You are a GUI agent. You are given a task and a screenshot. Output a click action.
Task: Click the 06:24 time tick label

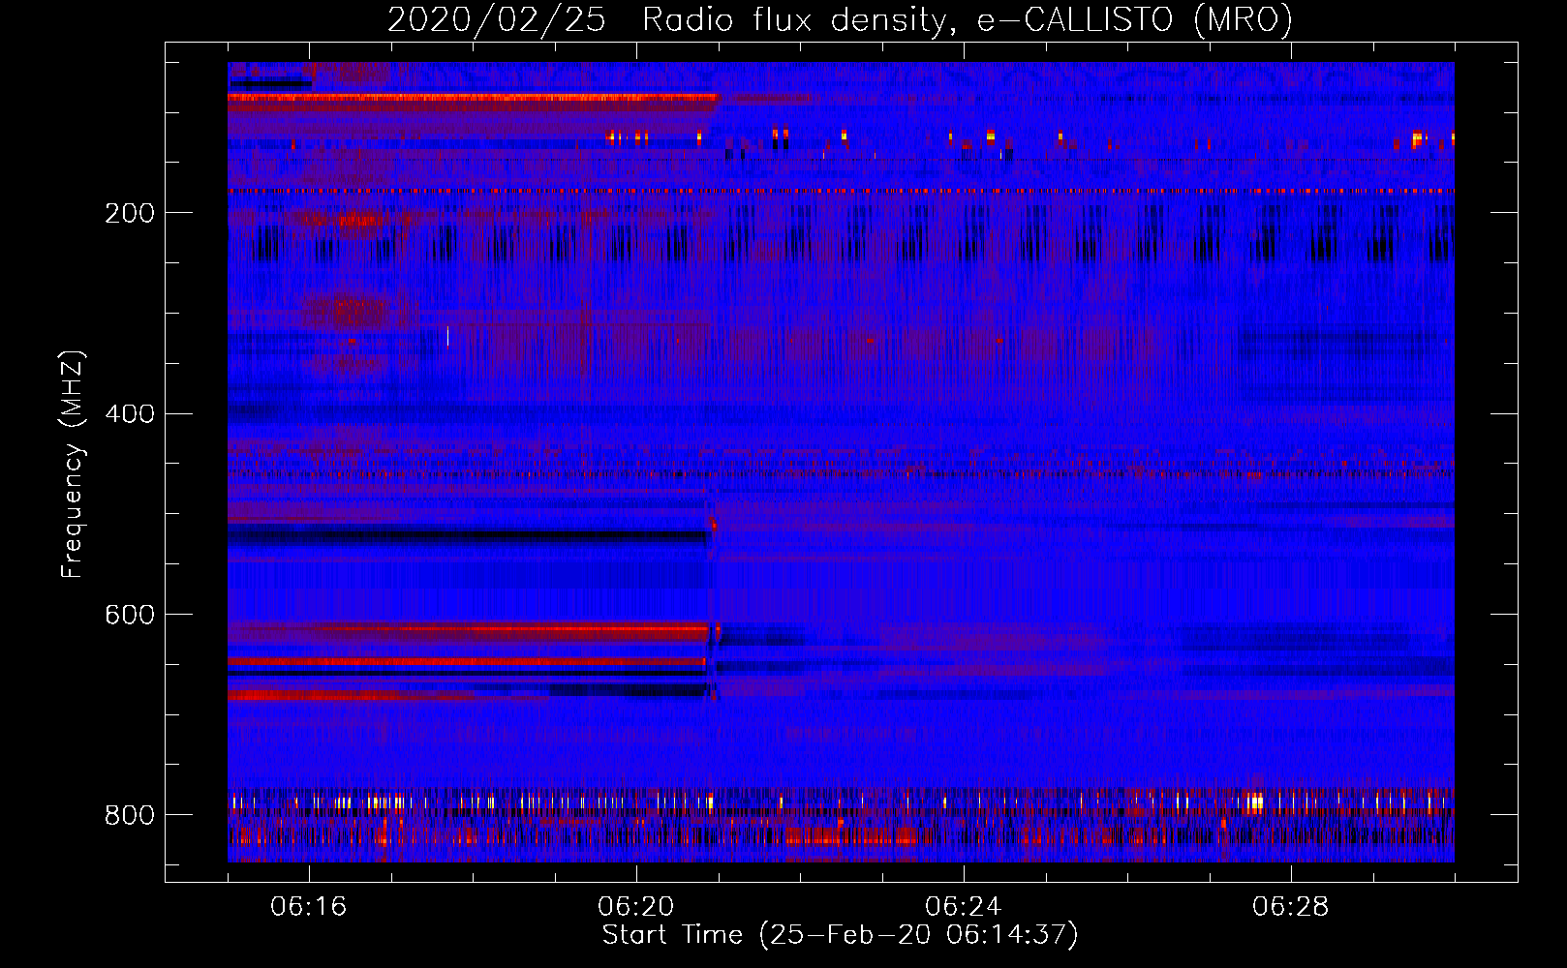[x=964, y=906]
